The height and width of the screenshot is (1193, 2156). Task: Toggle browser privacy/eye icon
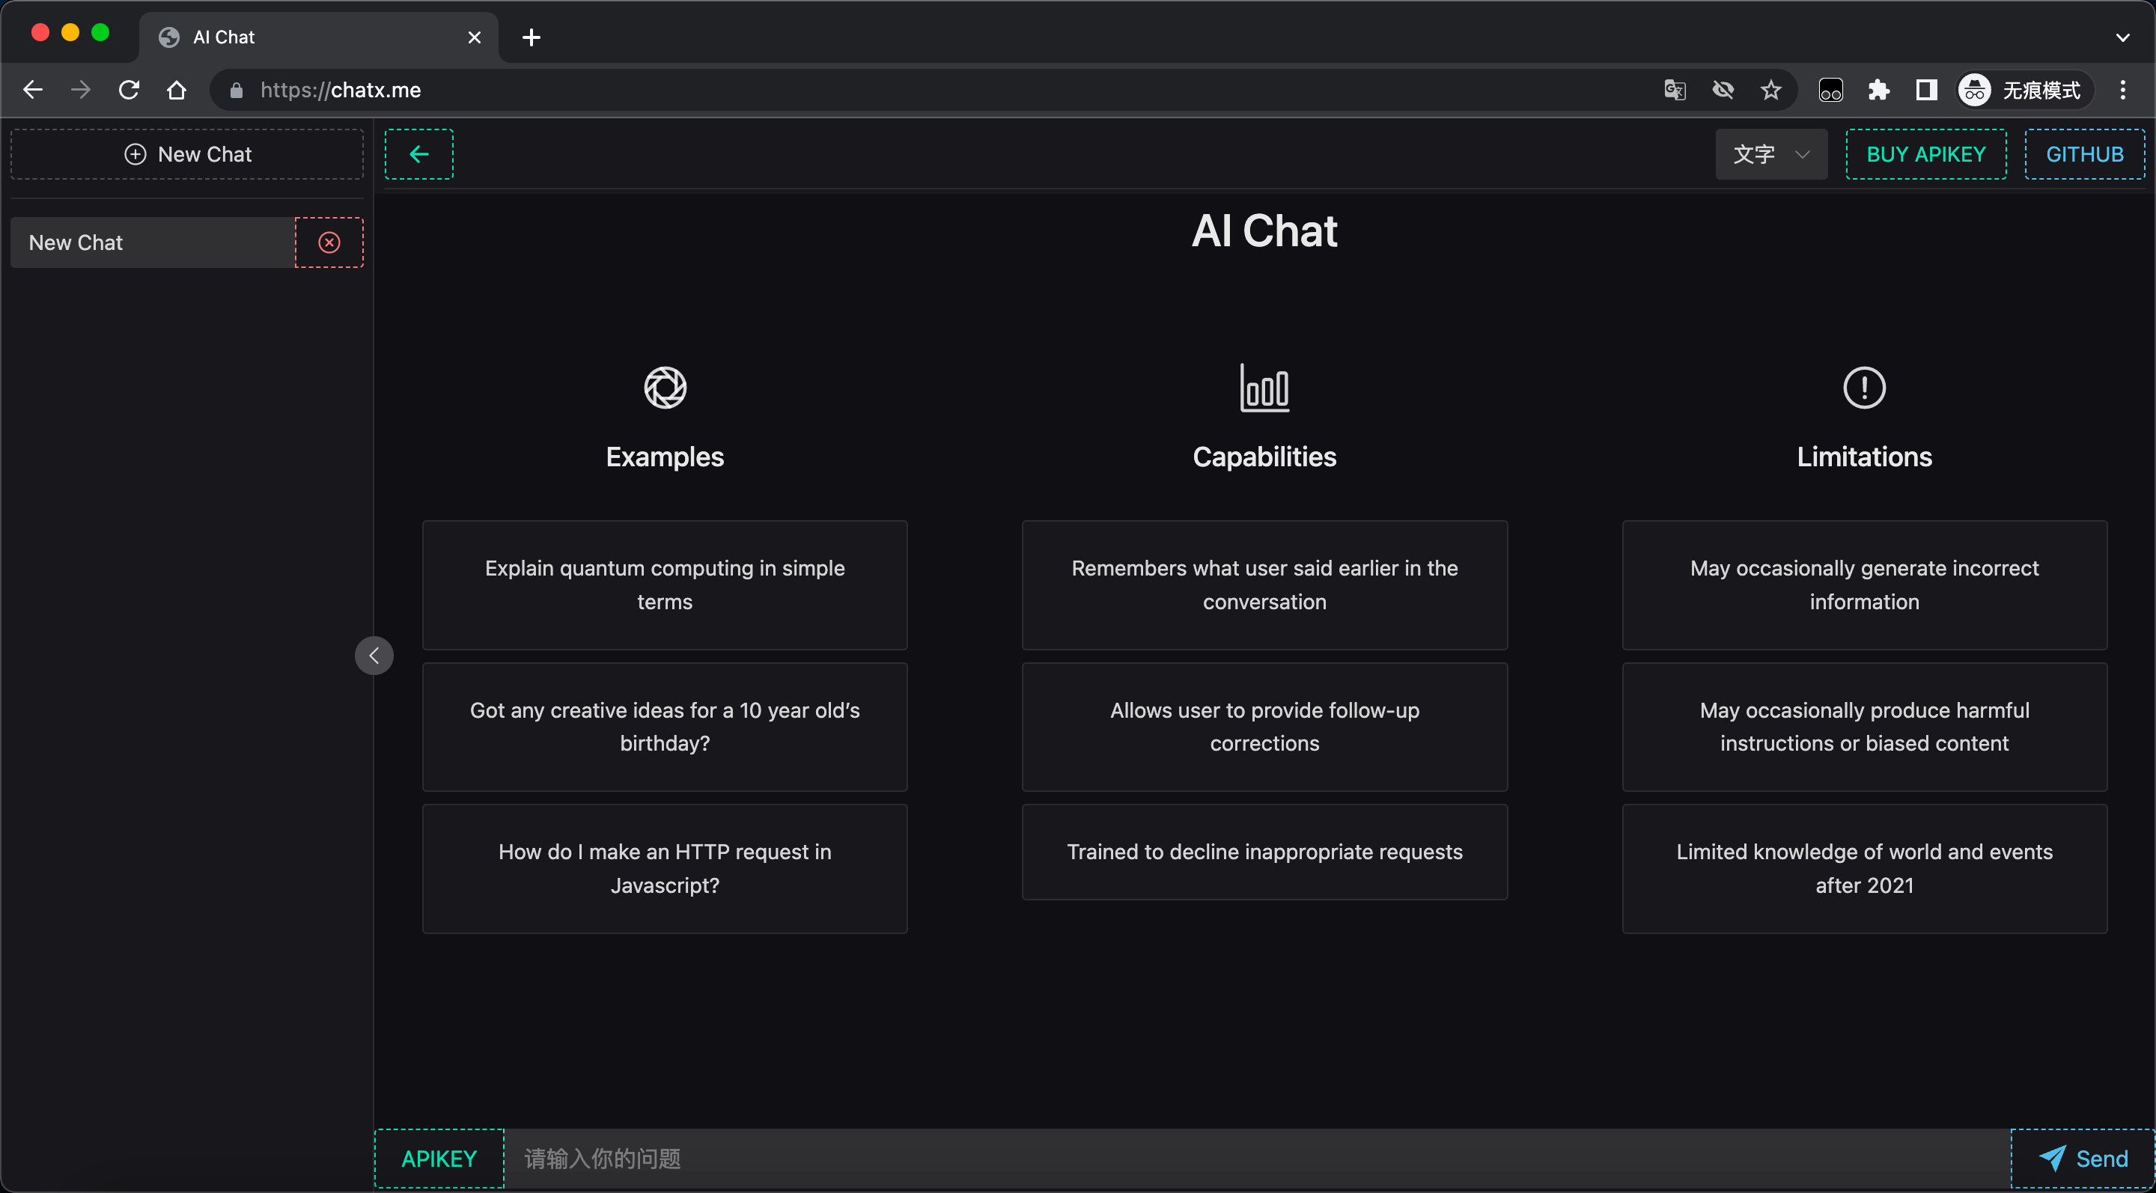pos(1724,90)
